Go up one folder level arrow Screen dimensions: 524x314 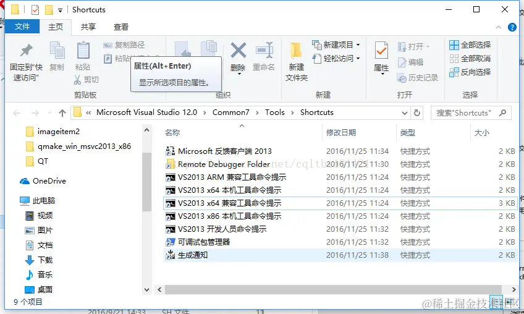point(62,113)
